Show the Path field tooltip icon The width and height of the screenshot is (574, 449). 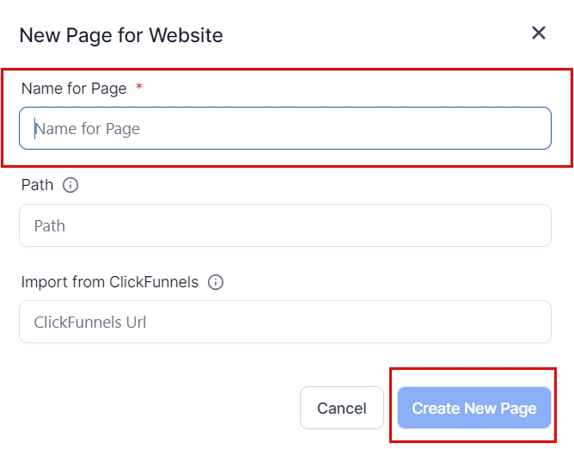(x=70, y=185)
